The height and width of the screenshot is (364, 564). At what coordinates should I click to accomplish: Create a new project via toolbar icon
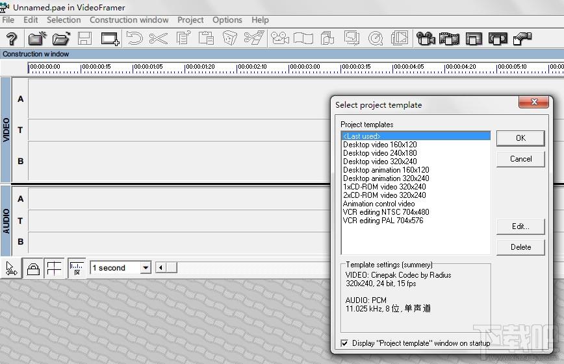tap(38, 38)
